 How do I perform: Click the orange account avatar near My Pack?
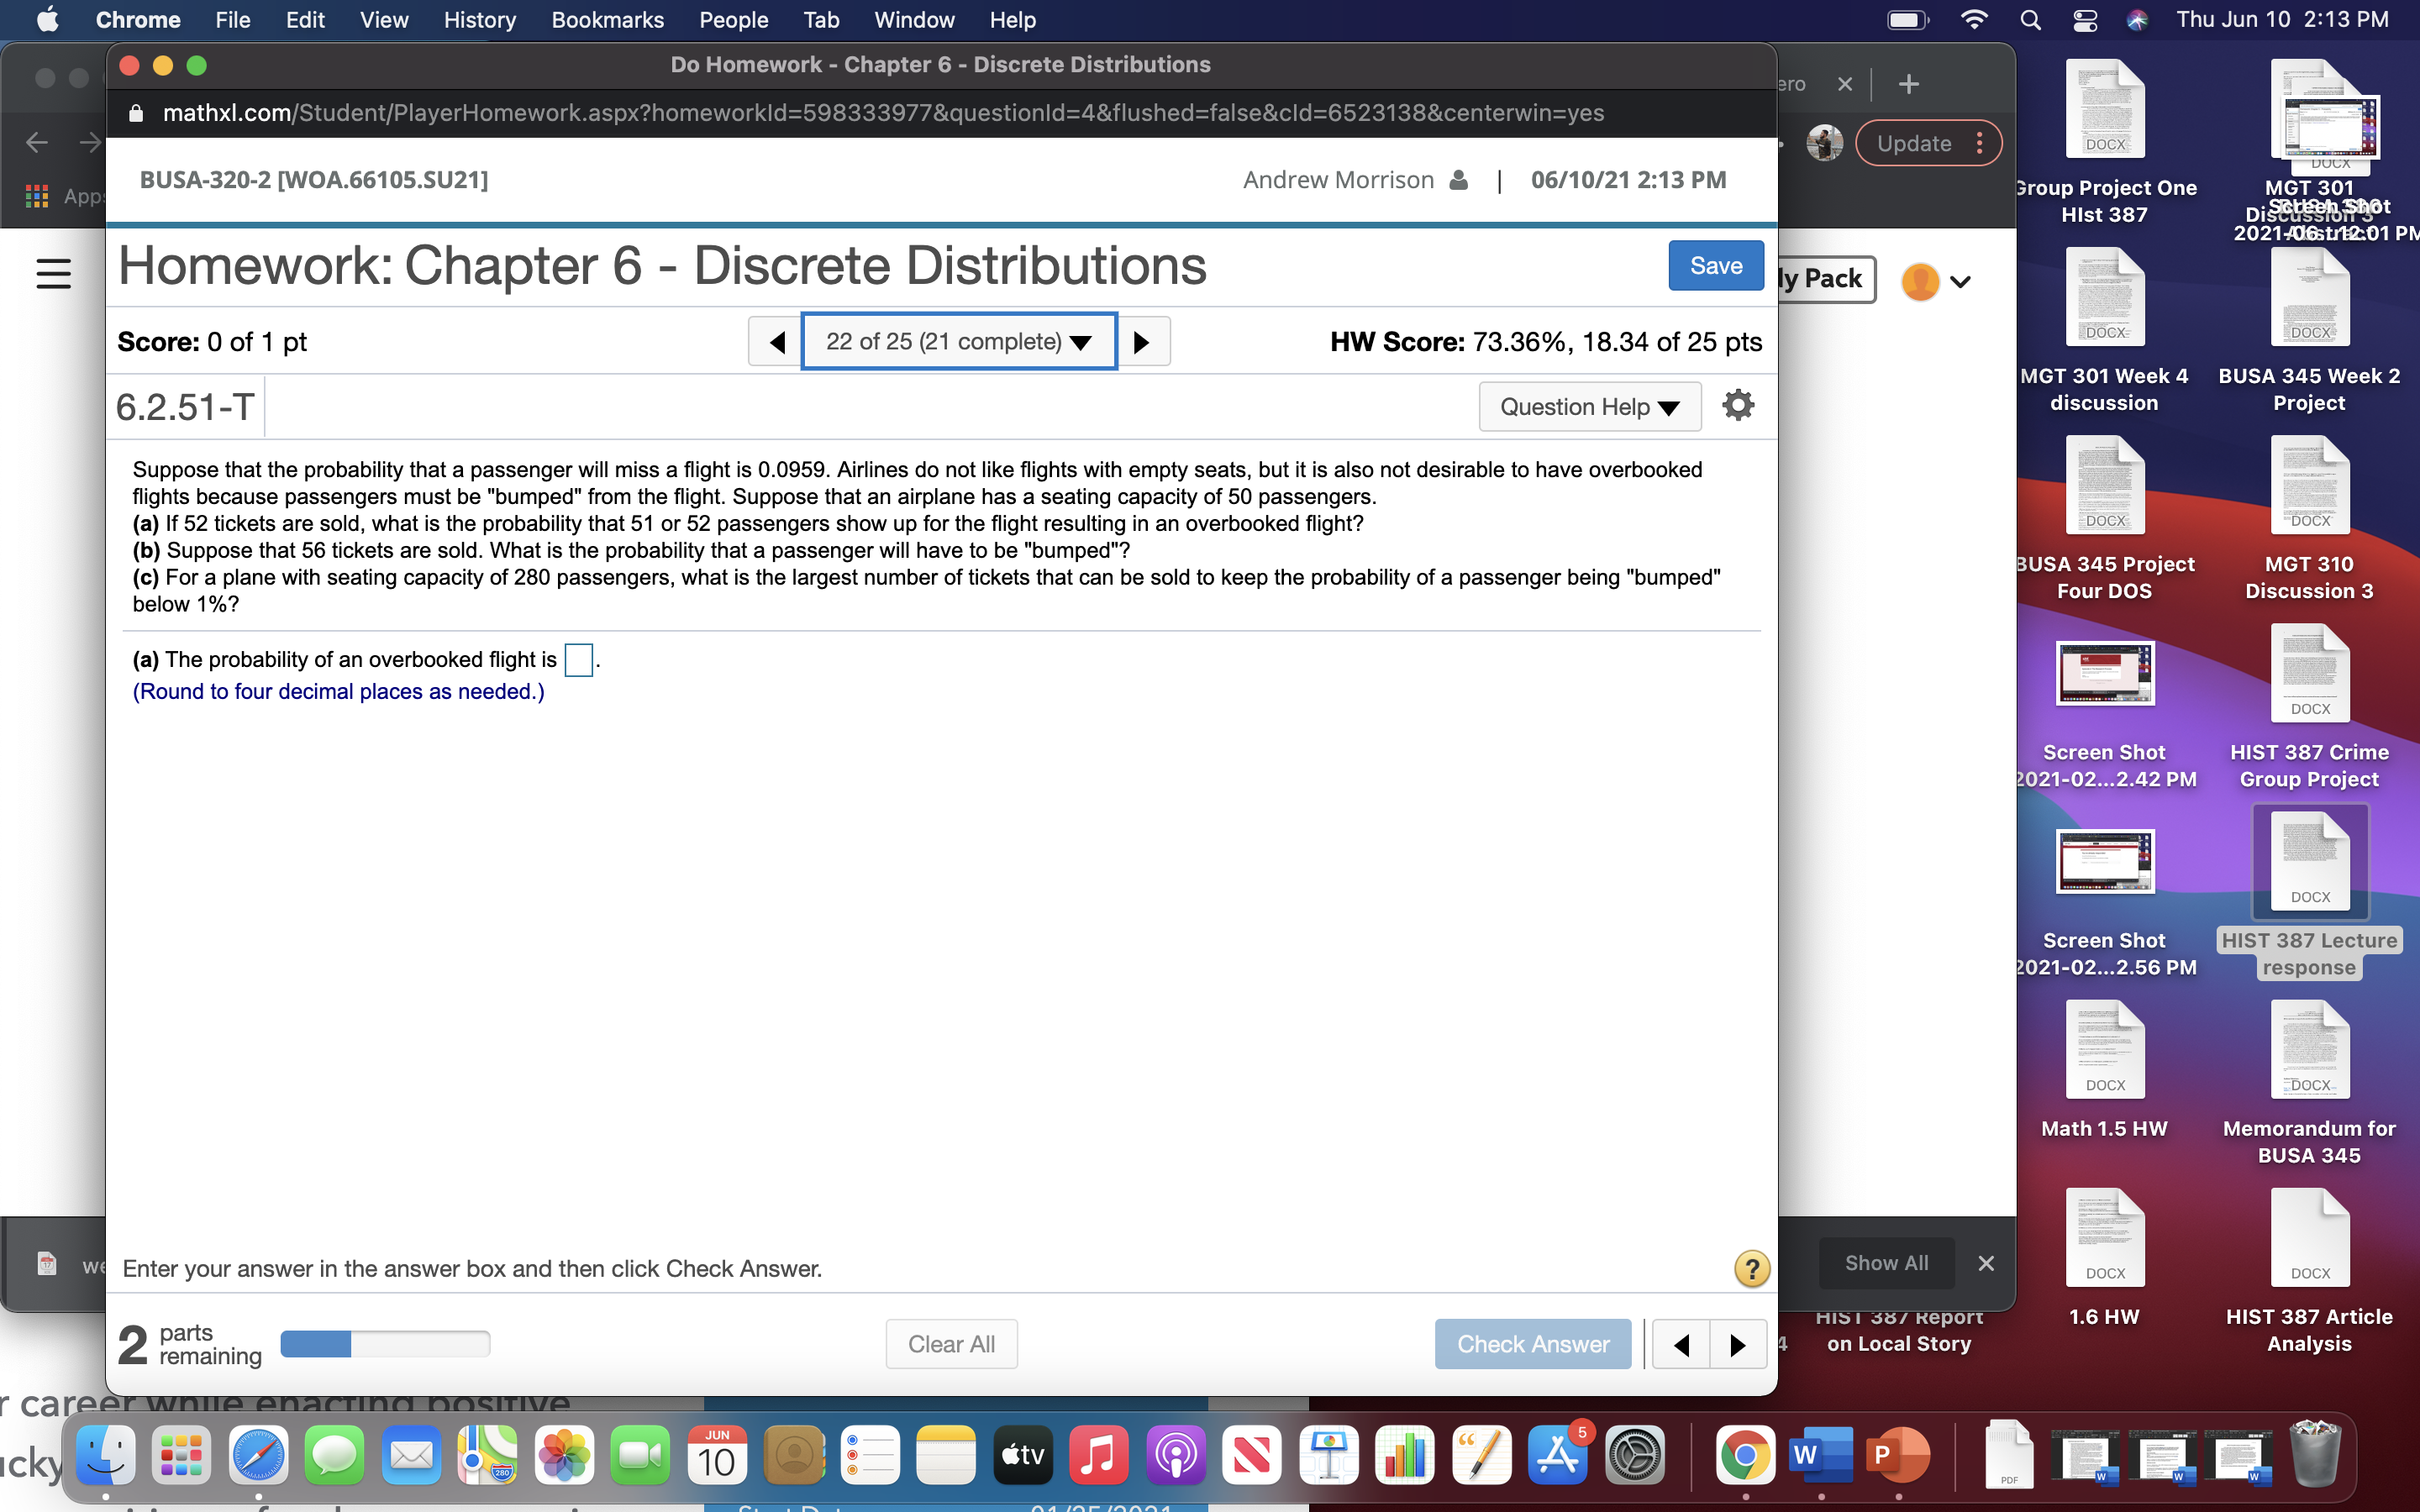(1921, 281)
